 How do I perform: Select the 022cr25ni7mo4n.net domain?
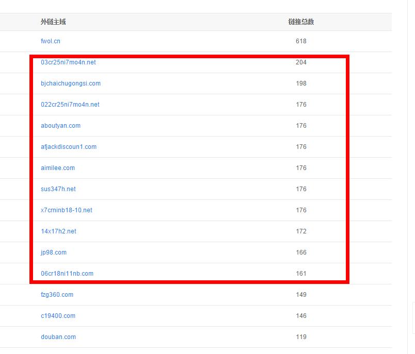[70, 105]
